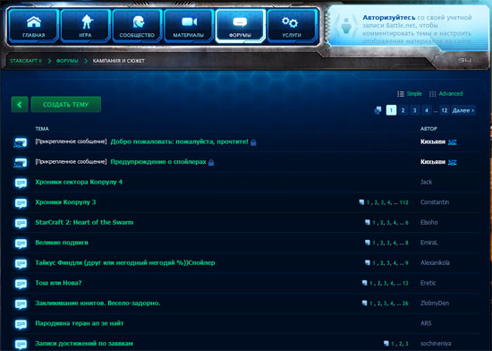The height and width of the screenshot is (351, 492).
Task: Open topic Заклинивание юнитов. Весело-задорно.
Action: (x=98, y=303)
